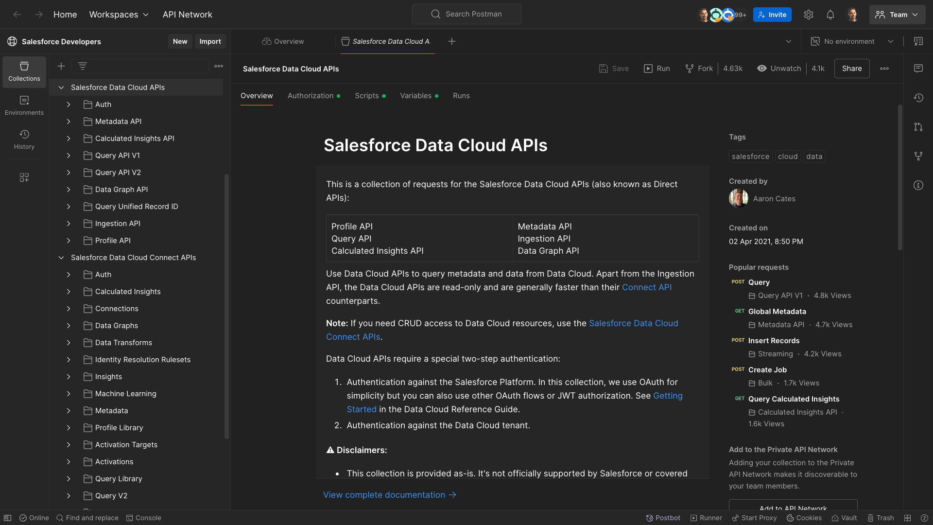Click the New button
933x525 pixels.
pos(180,41)
